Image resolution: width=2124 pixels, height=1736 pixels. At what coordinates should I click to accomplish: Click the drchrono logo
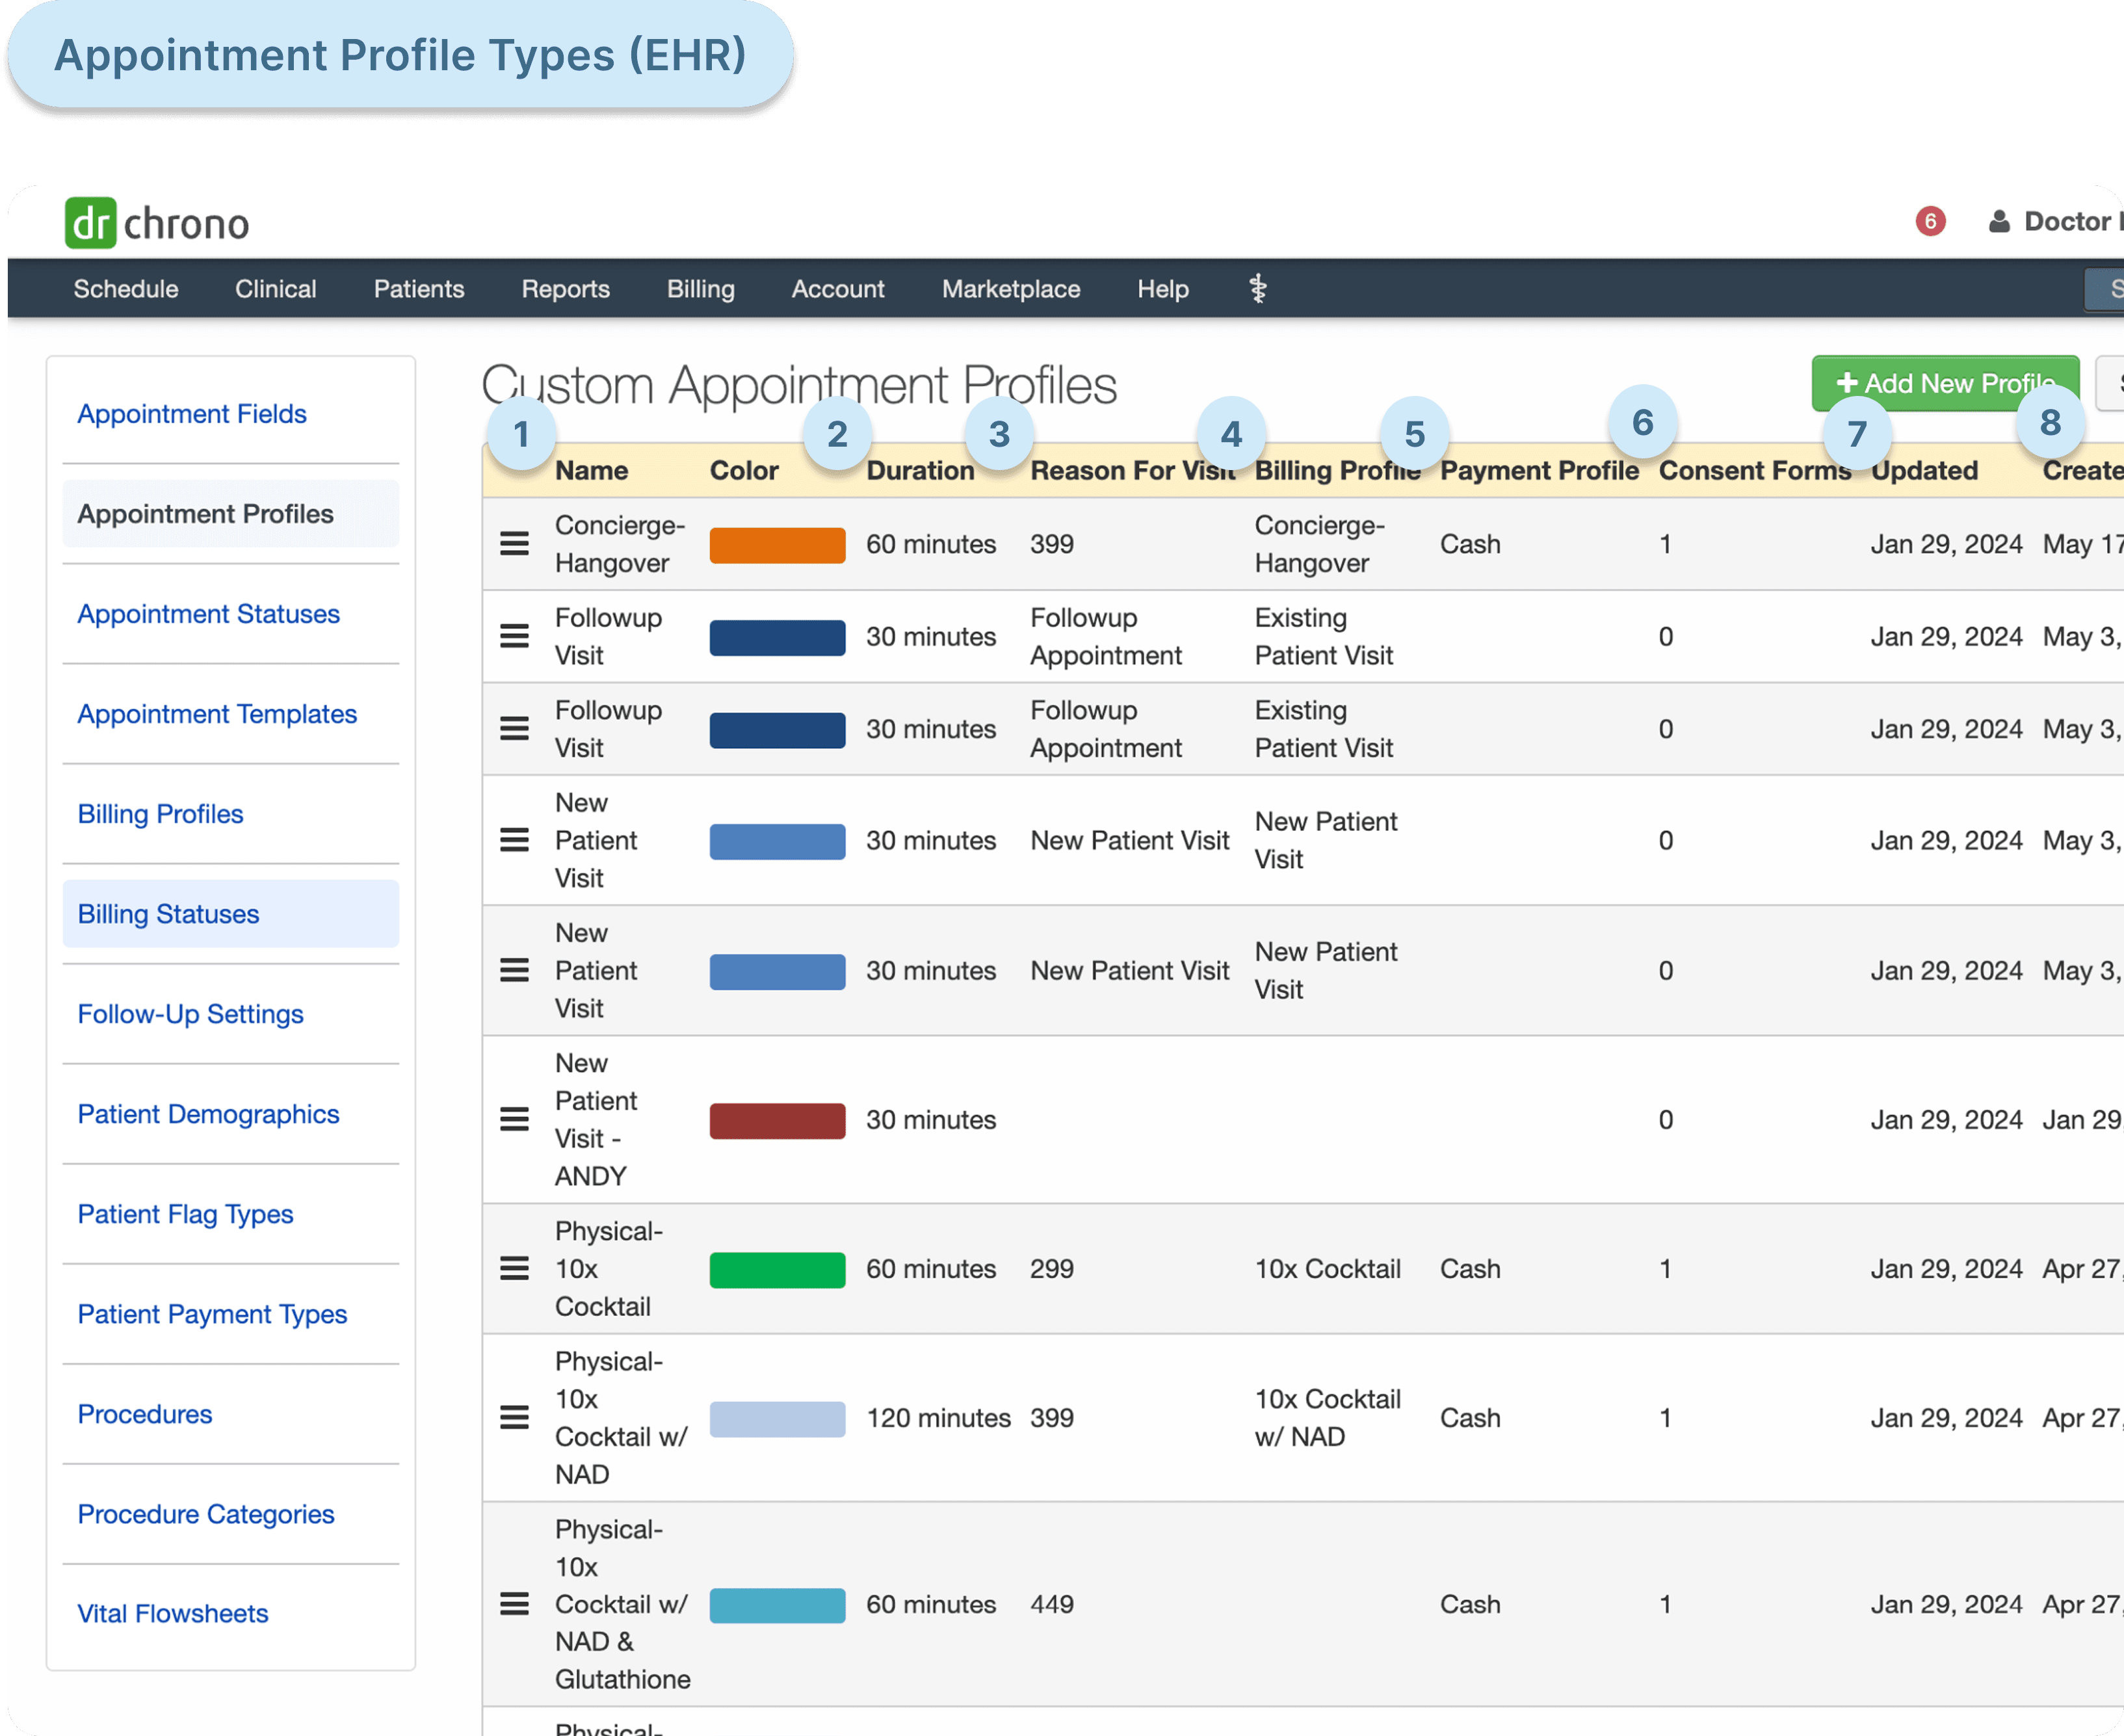point(157,222)
